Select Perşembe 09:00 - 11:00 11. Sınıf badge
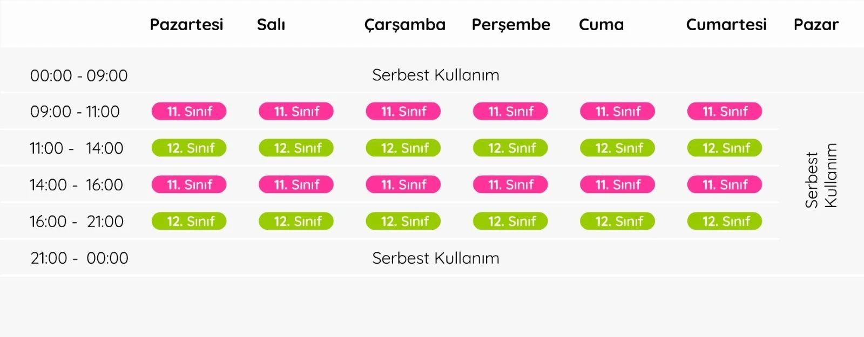This screenshot has height=337, width=864. click(510, 112)
